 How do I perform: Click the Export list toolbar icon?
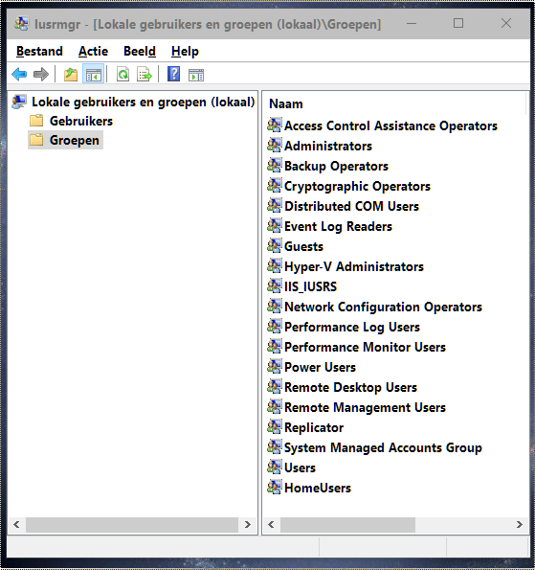tap(145, 74)
